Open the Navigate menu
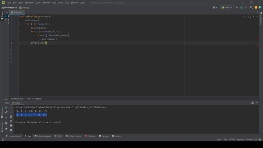Viewport: 263px width, 148px height. 29,3
